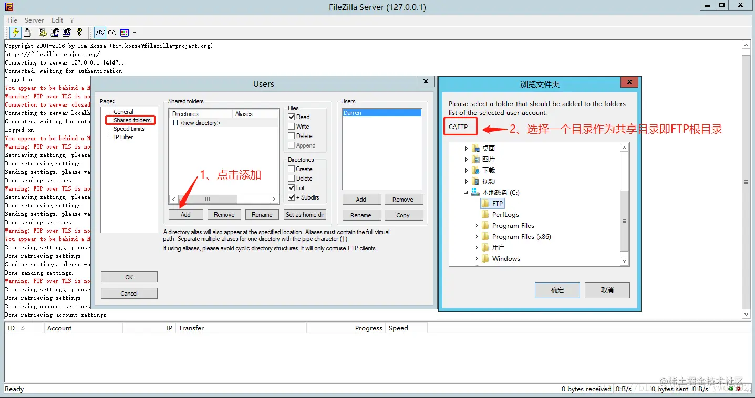Toggle the + Subdirs checkbox
This screenshot has width=755, height=398.
pyautogui.click(x=291, y=197)
